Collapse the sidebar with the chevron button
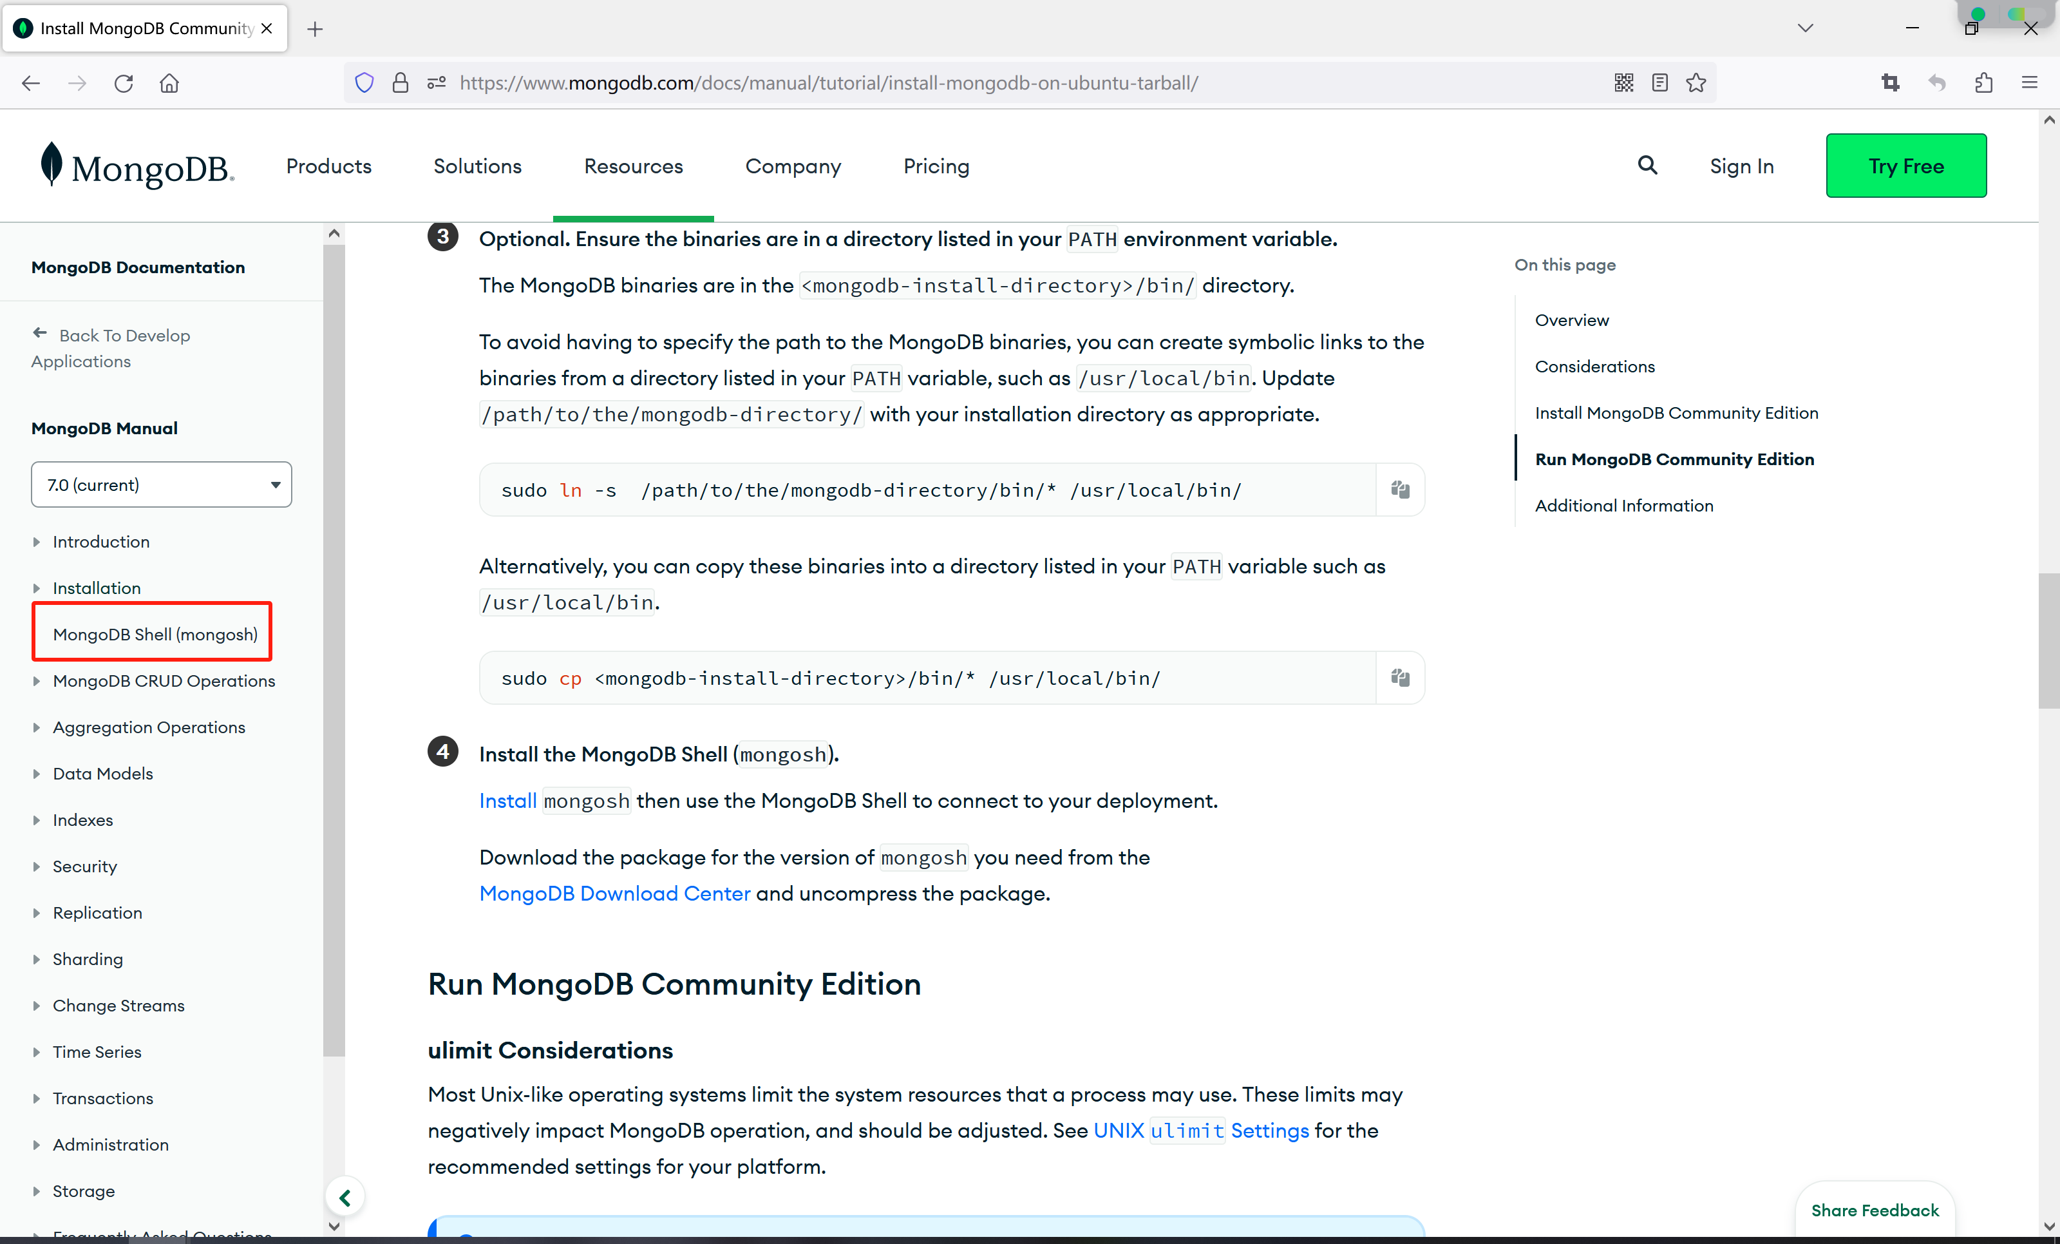This screenshot has height=1244, width=2060. (345, 1198)
